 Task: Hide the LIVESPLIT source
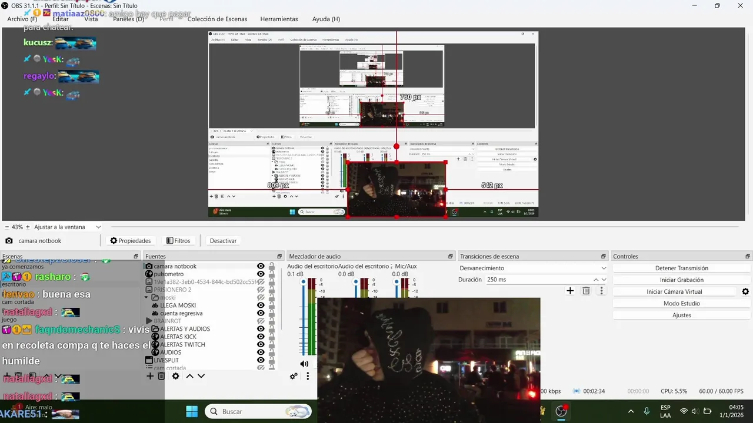(261, 360)
